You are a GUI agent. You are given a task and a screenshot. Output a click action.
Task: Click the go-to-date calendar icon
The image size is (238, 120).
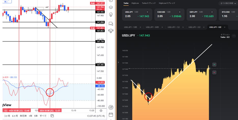coord(52,116)
